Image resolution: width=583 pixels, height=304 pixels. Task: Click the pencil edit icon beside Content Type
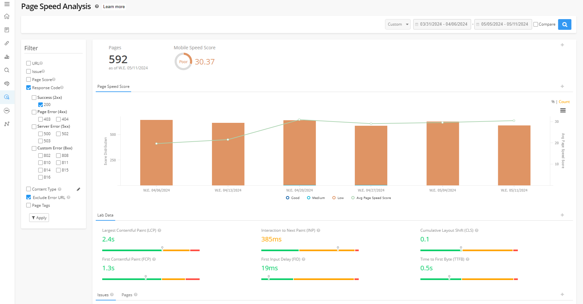tap(78, 189)
